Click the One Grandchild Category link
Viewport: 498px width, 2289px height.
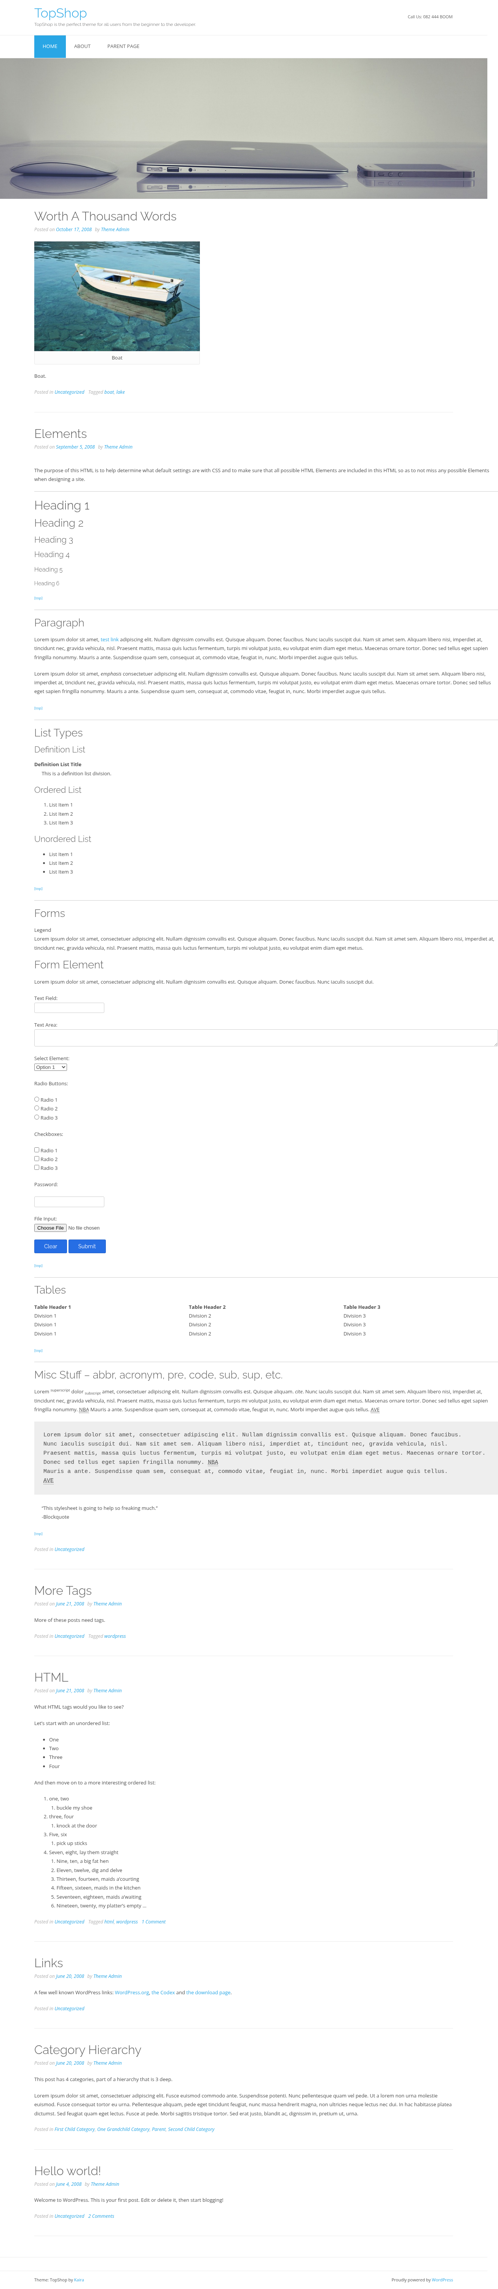click(x=123, y=2129)
